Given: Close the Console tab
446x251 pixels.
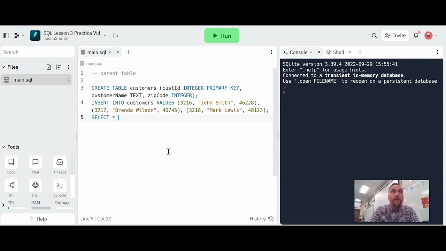Looking at the screenshot, I should point(319,52).
